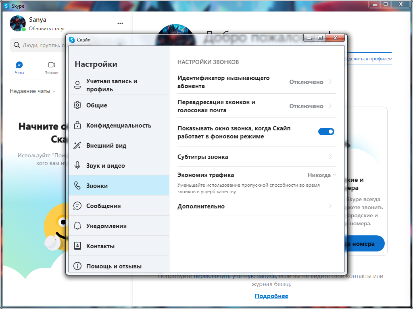
Task: Click the blue number button in main window
Action: click(x=366, y=243)
